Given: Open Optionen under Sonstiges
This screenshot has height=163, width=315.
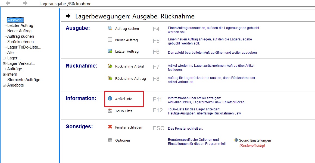Looking at the screenshot, I should 123,140.
